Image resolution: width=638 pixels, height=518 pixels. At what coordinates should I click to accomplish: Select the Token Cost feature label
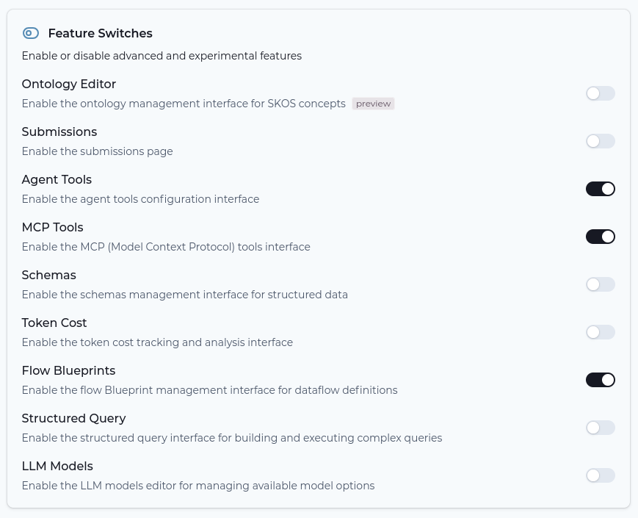pyautogui.click(x=54, y=323)
